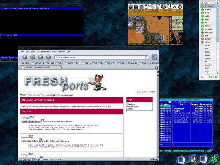
Task: Click document icon beside portaway commit
Action: pos(40,140)
